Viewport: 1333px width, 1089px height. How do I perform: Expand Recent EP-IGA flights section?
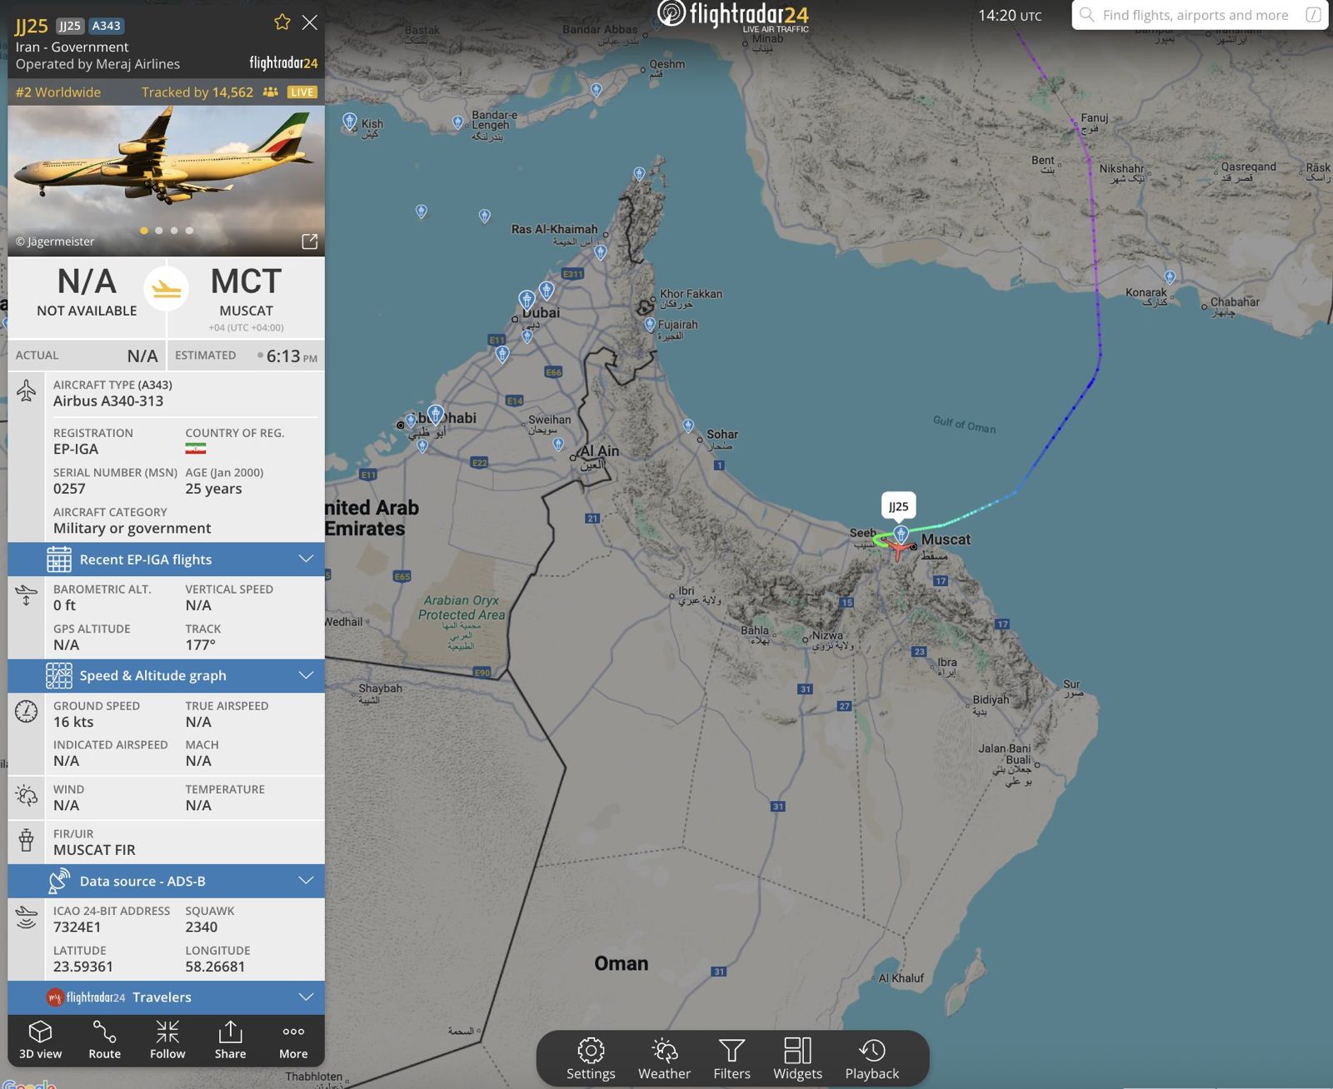tap(167, 559)
